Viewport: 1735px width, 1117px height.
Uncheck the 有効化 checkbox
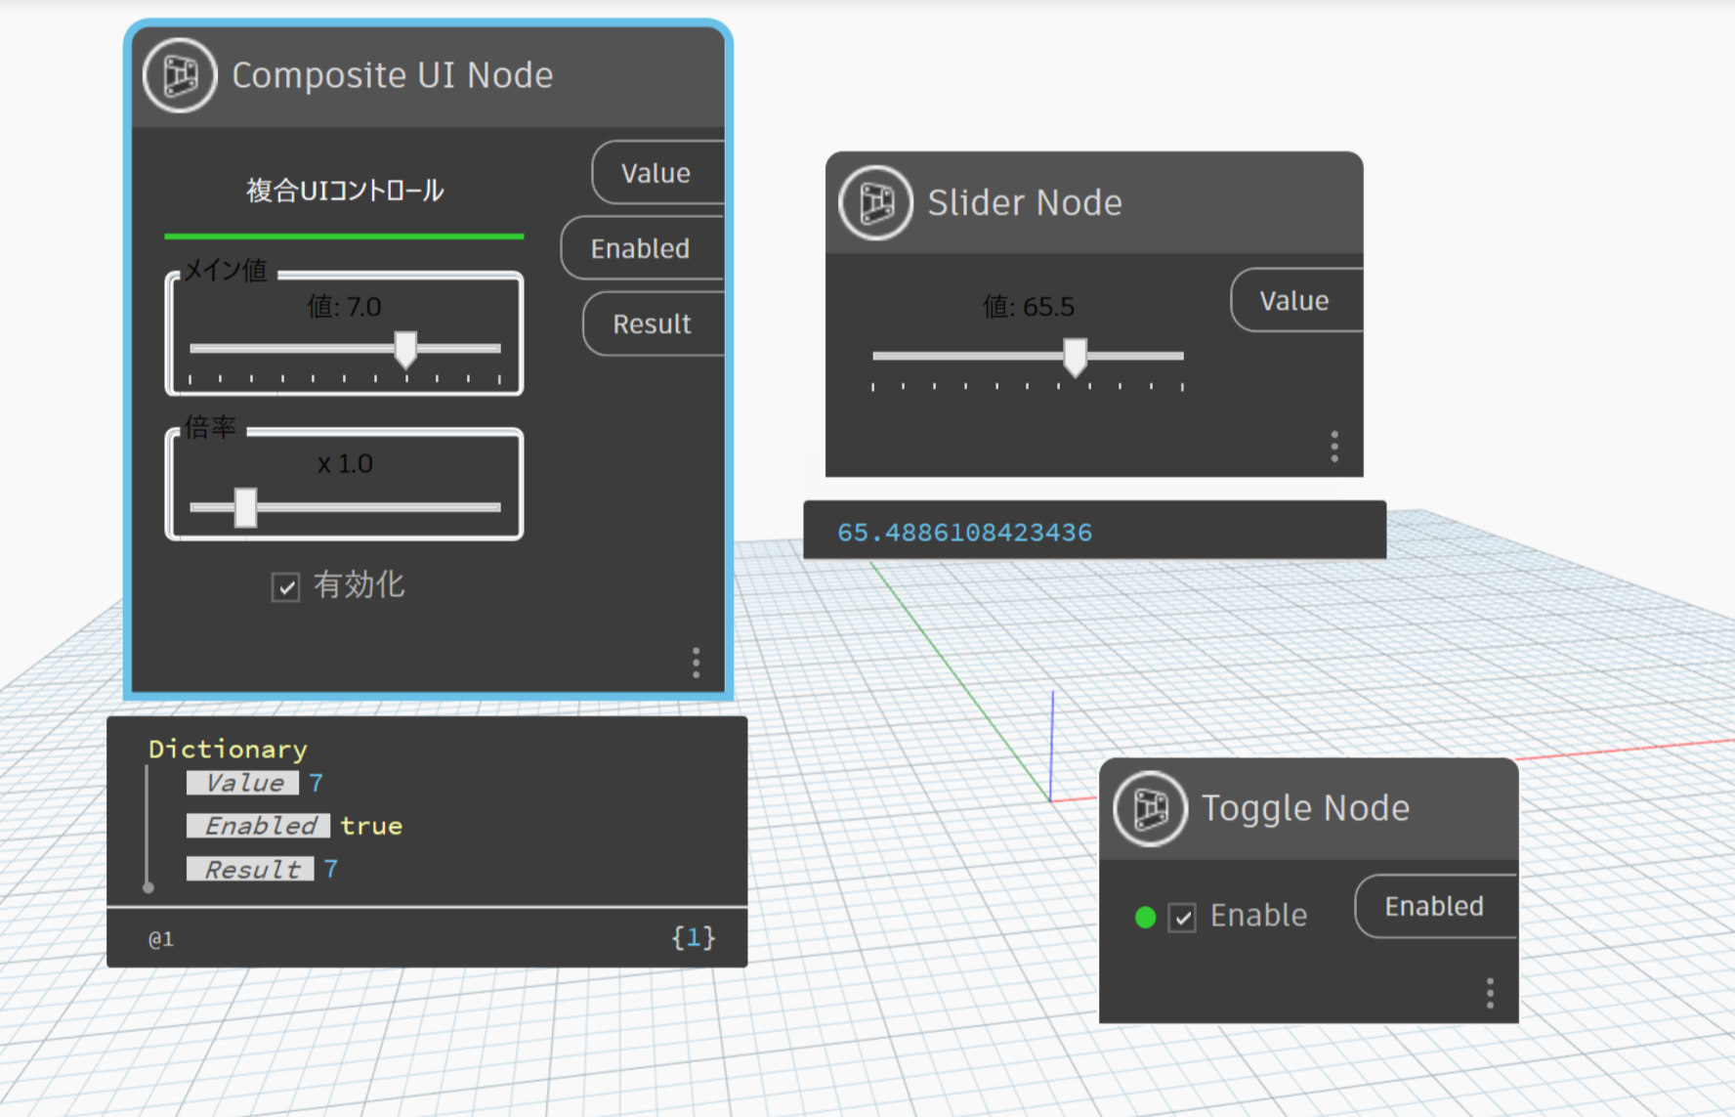click(x=285, y=587)
